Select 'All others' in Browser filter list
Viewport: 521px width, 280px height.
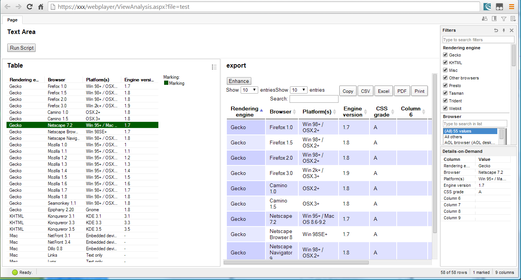(x=470, y=137)
